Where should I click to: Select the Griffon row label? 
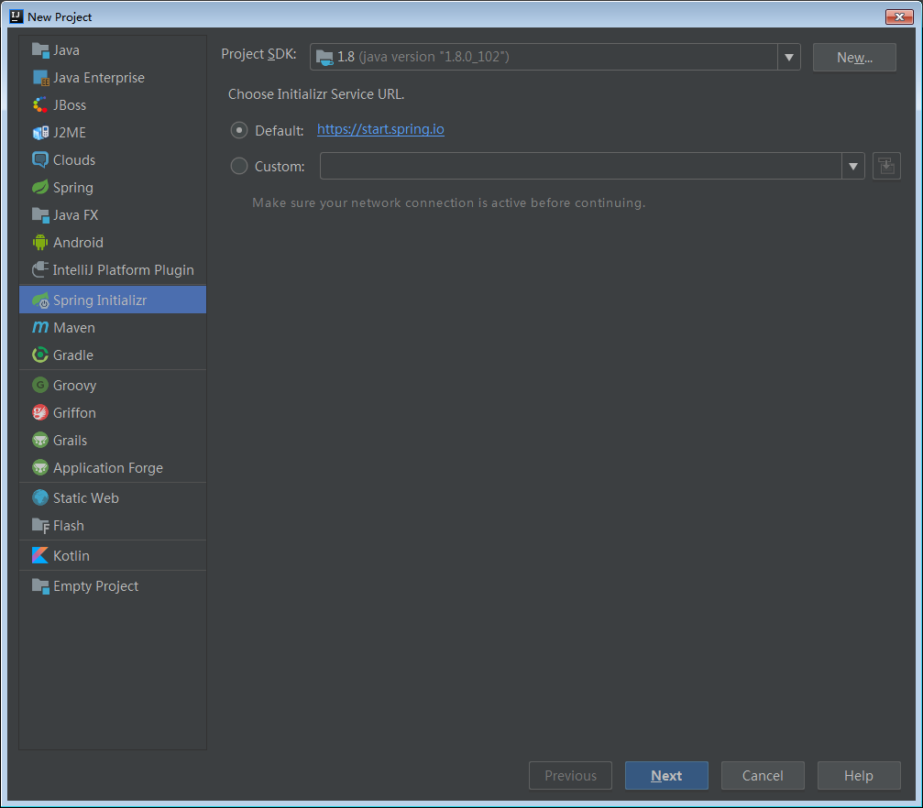(74, 413)
